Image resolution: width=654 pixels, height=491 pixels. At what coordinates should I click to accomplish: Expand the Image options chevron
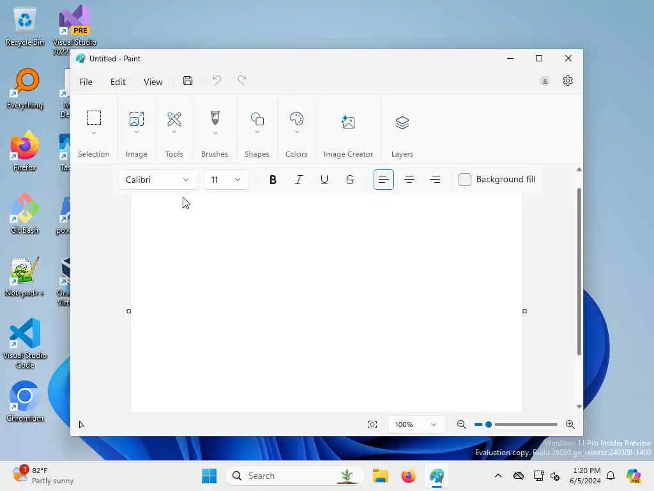[137, 132]
